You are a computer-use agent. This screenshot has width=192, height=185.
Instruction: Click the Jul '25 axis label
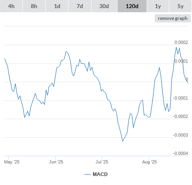point(102,162)
